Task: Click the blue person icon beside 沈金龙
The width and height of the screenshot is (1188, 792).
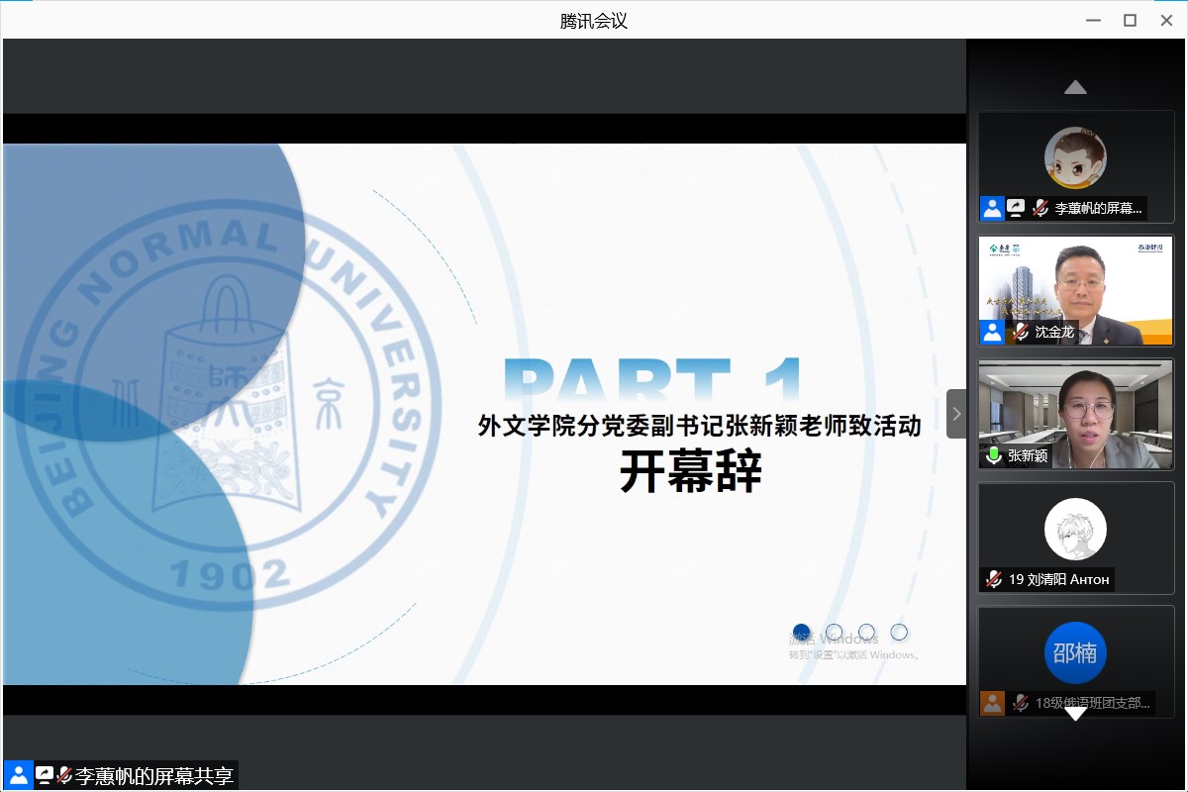Action: pyautogui.click(x=992, y=332)
